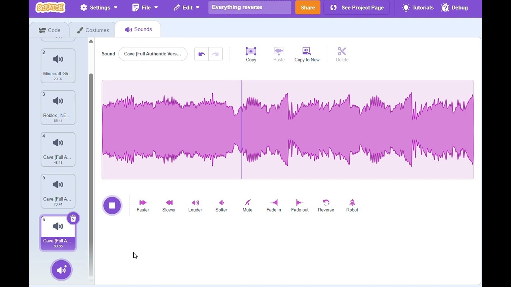This screenshot has height=287, width=511.
Task: Select the Sounds tab
Action: pos(138,29)
